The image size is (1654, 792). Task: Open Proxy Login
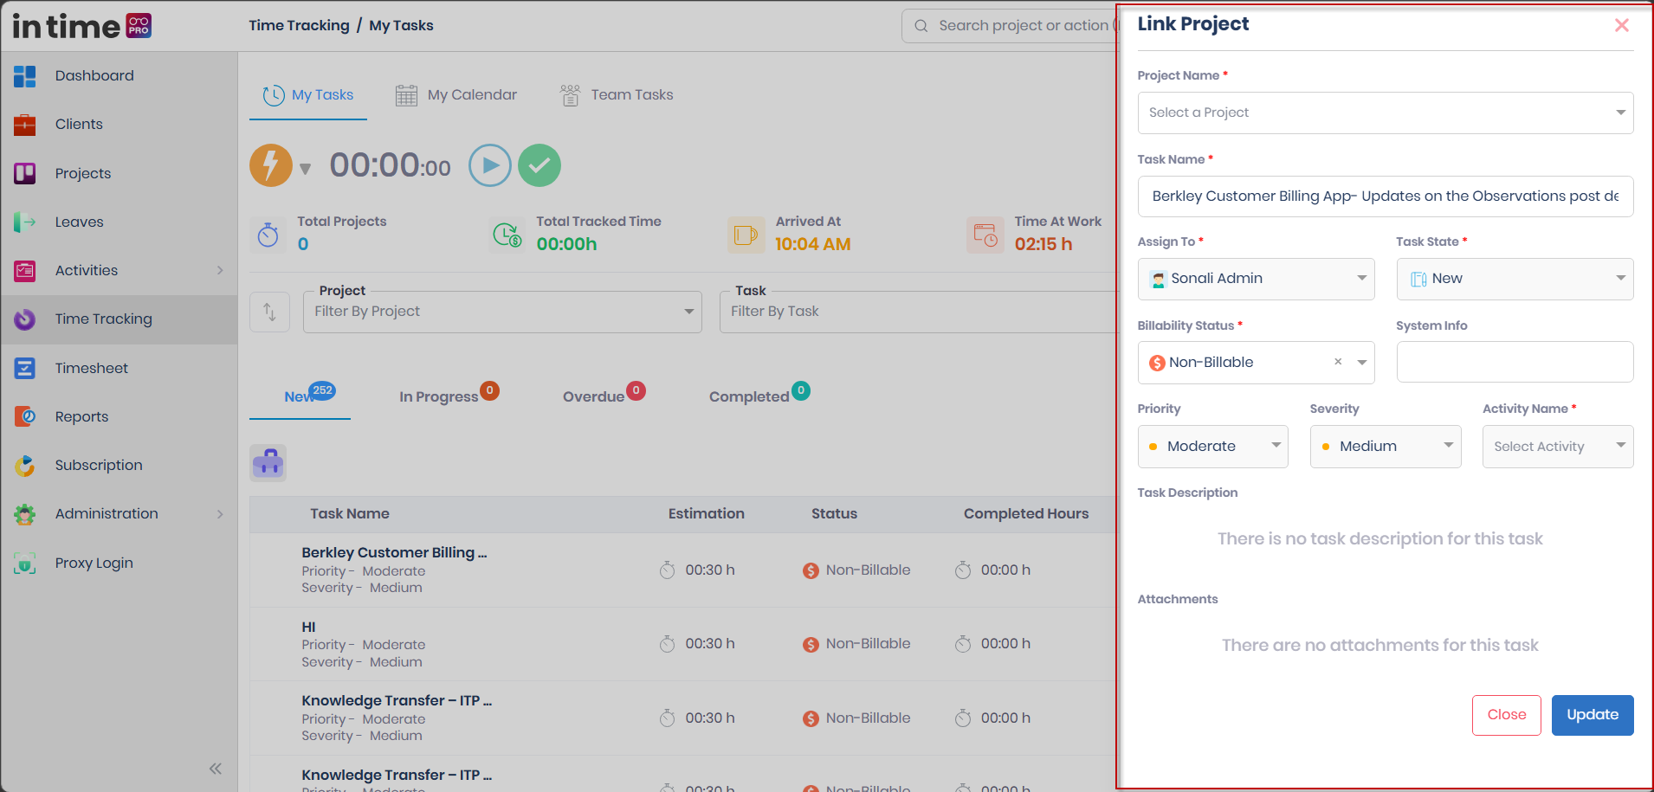[x=94, y=563]
